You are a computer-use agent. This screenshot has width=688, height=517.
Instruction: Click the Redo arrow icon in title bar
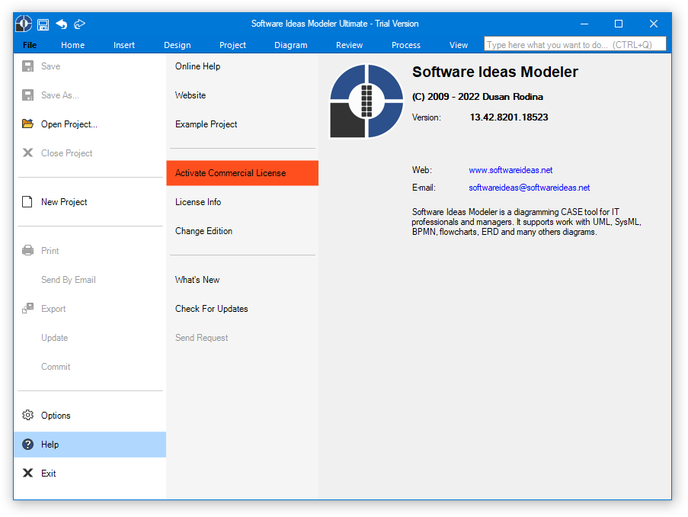point(79,24)
